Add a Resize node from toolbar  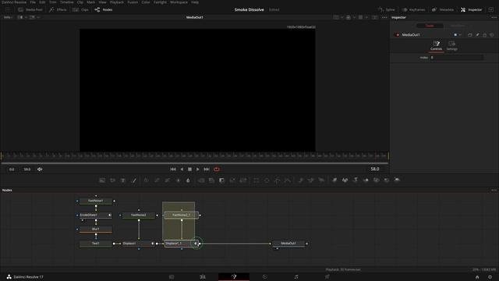click(x=232, y=180)
